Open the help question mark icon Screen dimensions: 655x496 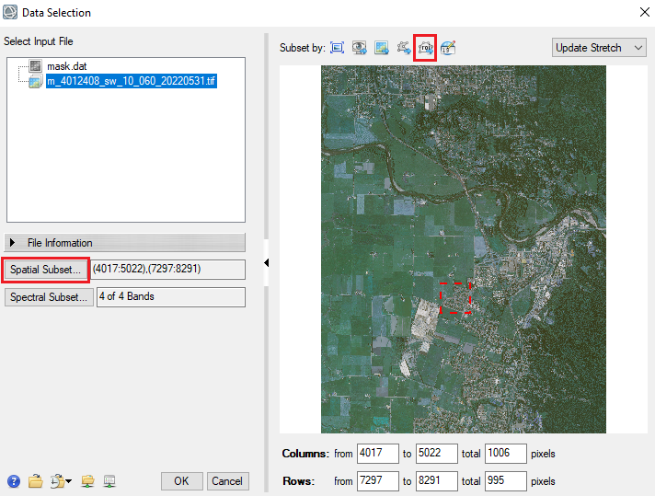point(14,481)
